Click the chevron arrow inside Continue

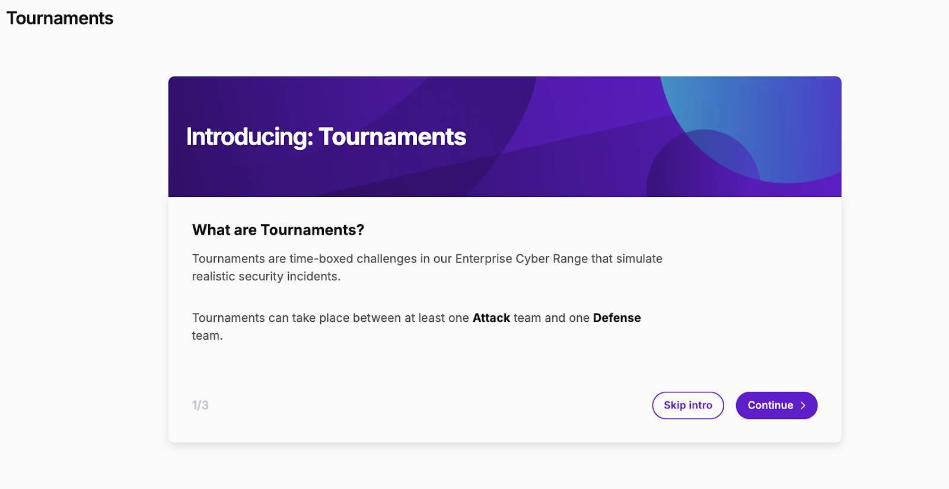pyautogui.click(x=803, y=405)
